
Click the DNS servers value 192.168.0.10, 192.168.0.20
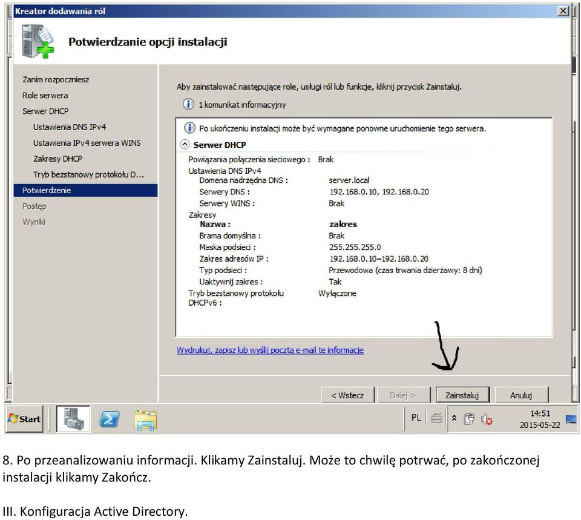point(379,192)
